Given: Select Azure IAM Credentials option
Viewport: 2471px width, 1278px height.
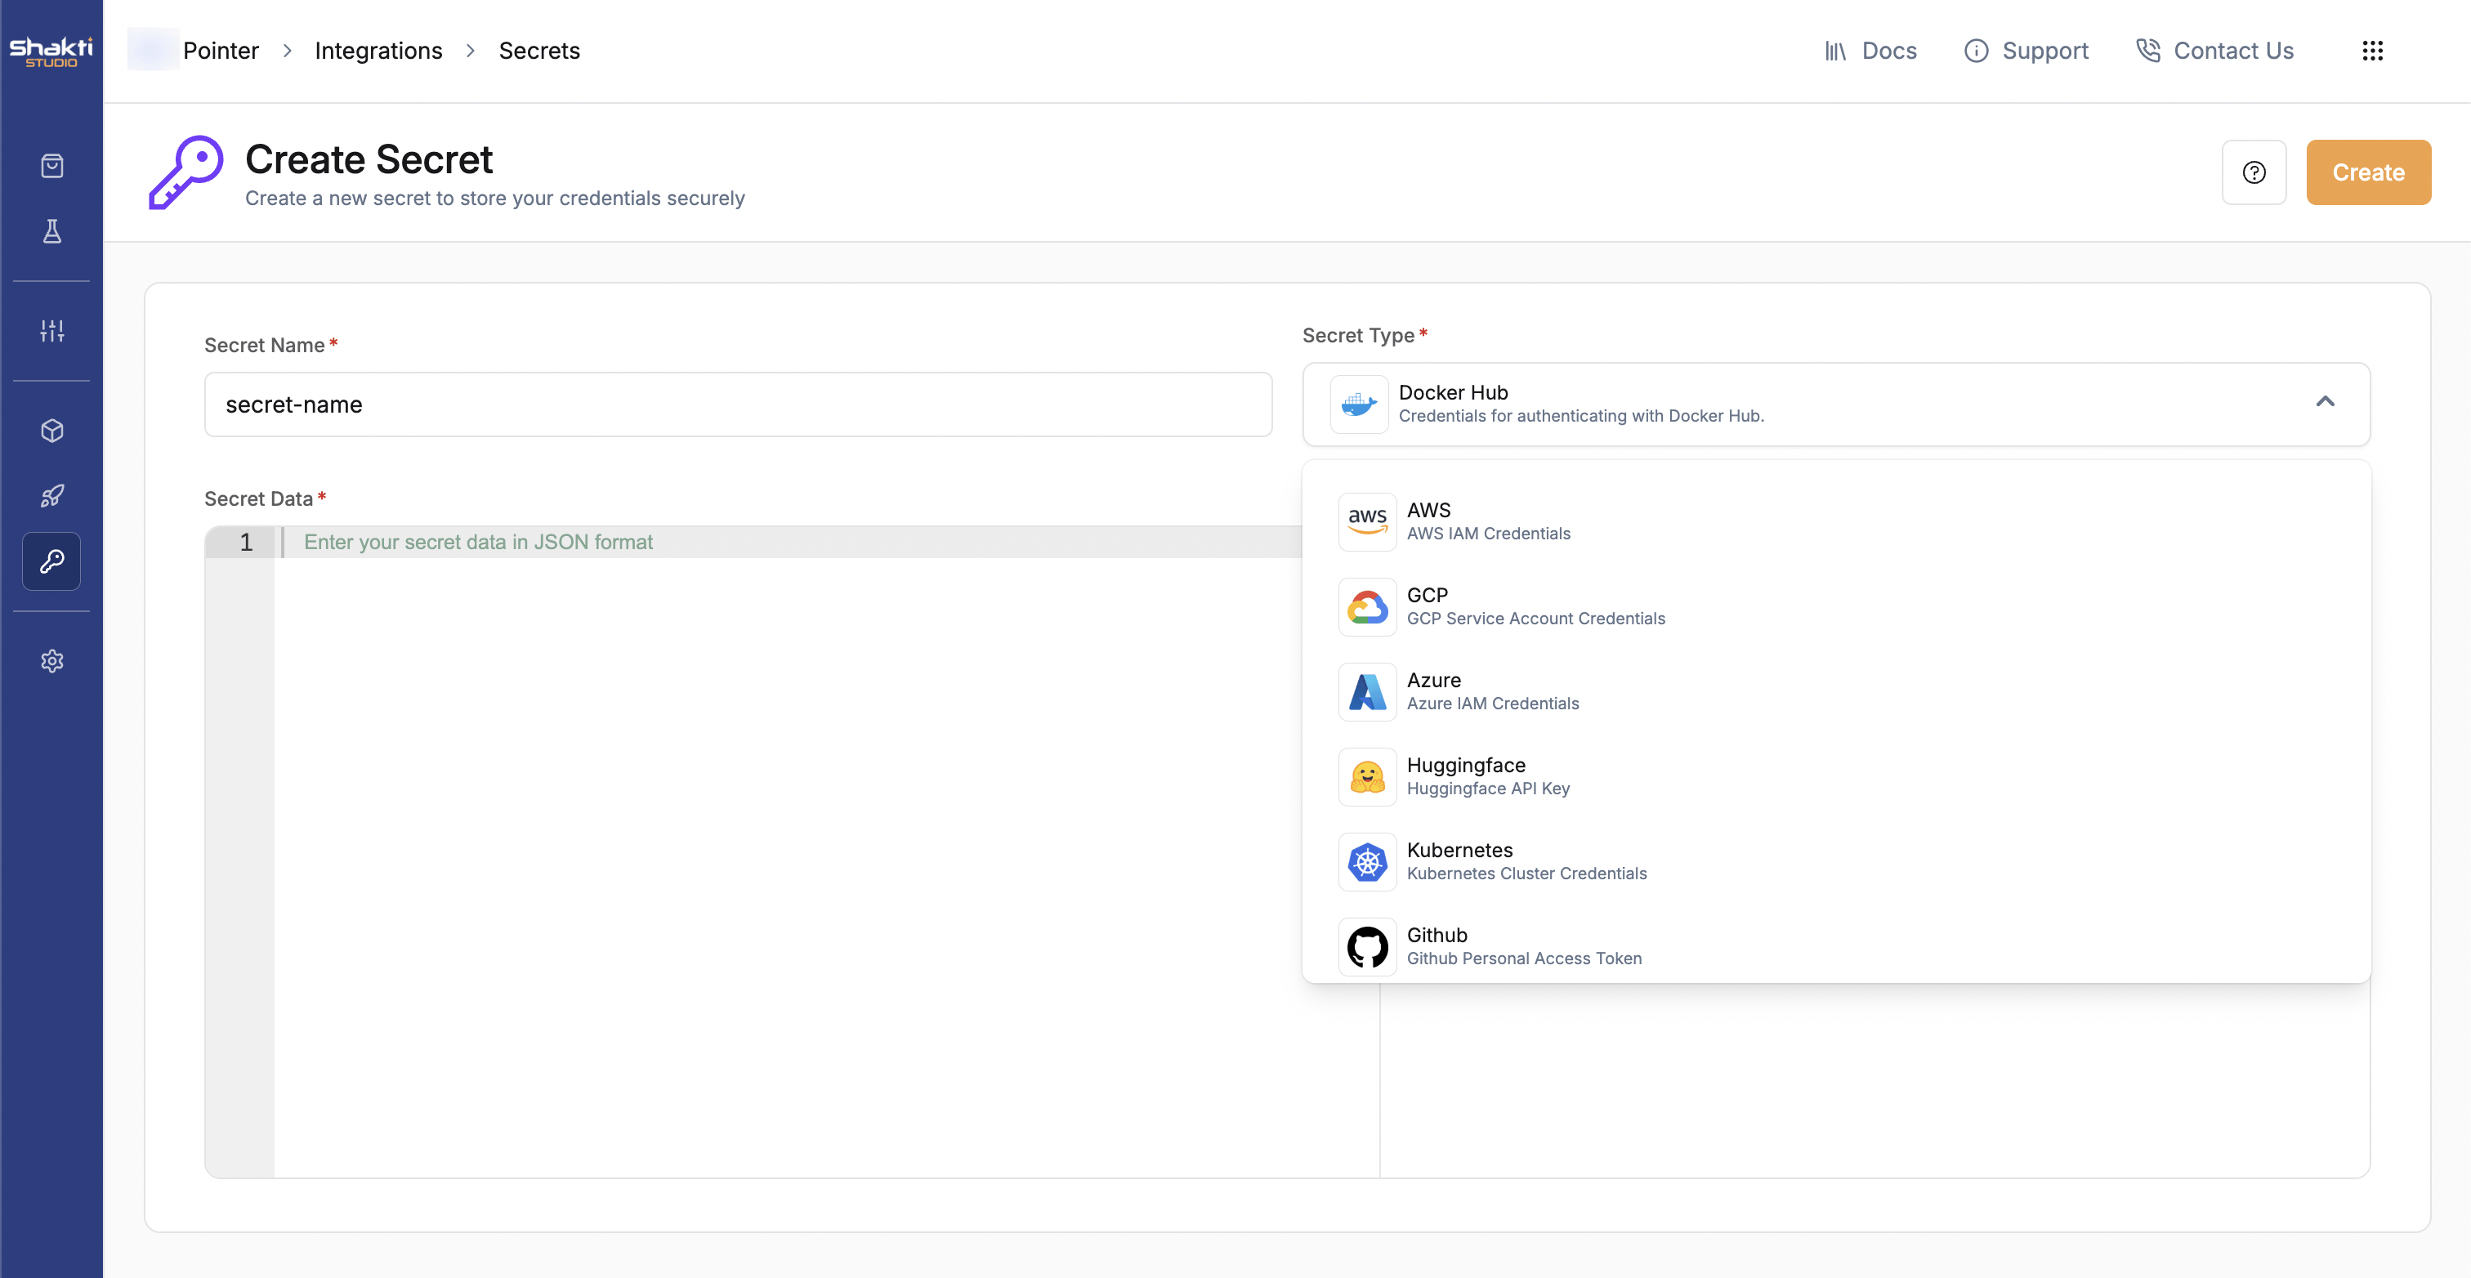Looking at the screenshot, I should click(1836, 690).
